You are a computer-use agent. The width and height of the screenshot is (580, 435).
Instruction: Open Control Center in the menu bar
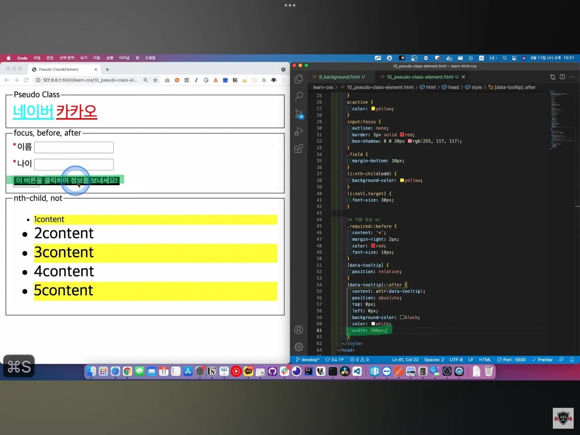pos(514,58)
